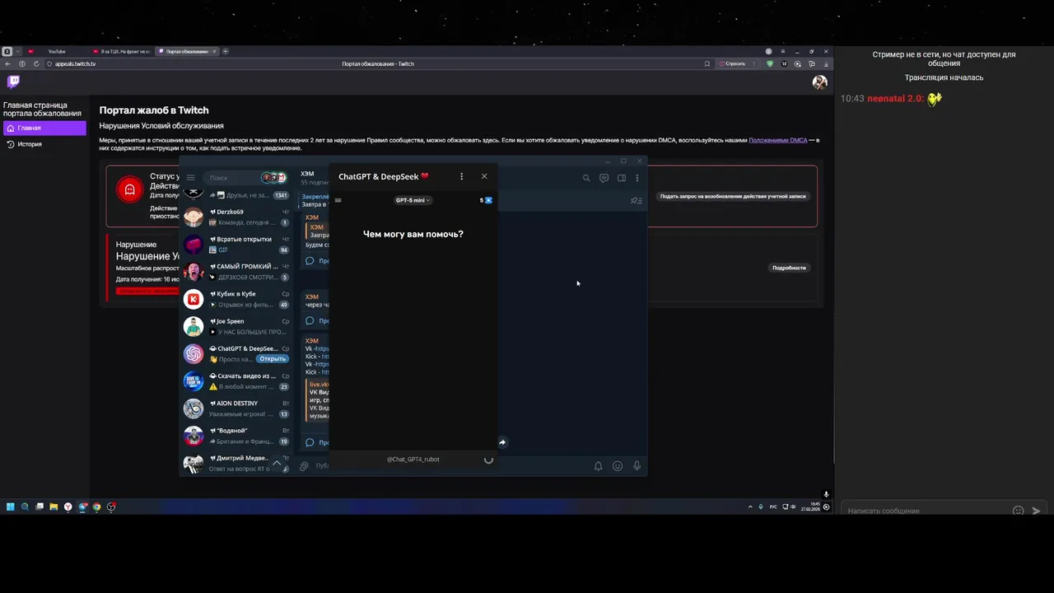Screen dimensions: 1054x593
Task: Open the Windows Start menu
Action: 11,507
